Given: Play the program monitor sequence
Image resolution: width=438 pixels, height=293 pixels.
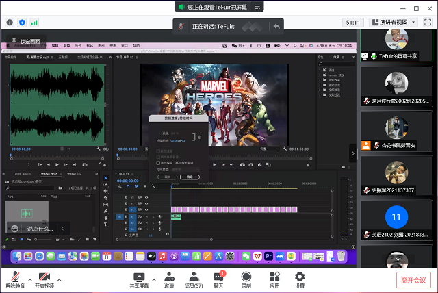Looking at the screenshot, I should 214,164.
